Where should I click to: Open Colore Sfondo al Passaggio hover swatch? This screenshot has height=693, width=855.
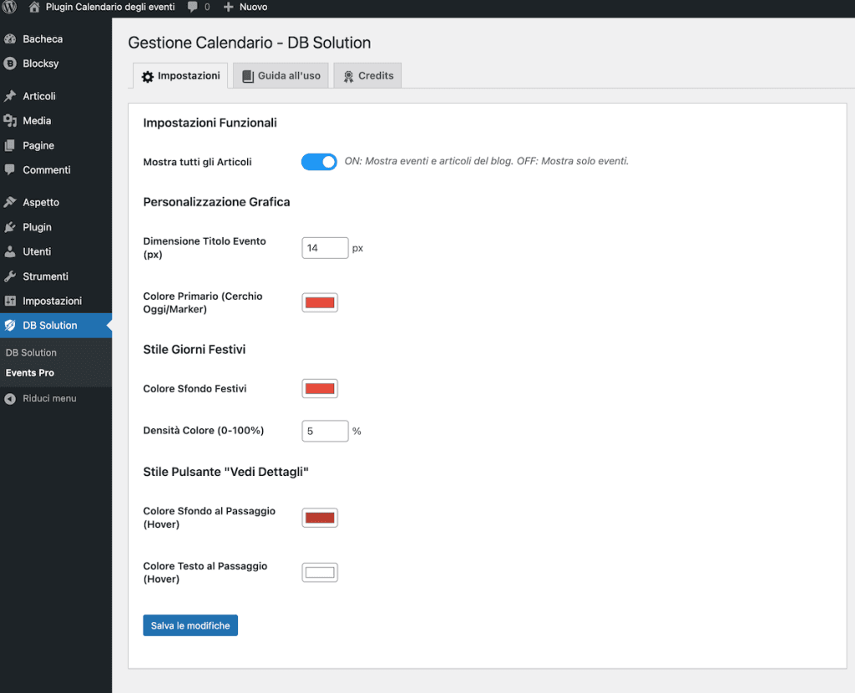(320, 518)
